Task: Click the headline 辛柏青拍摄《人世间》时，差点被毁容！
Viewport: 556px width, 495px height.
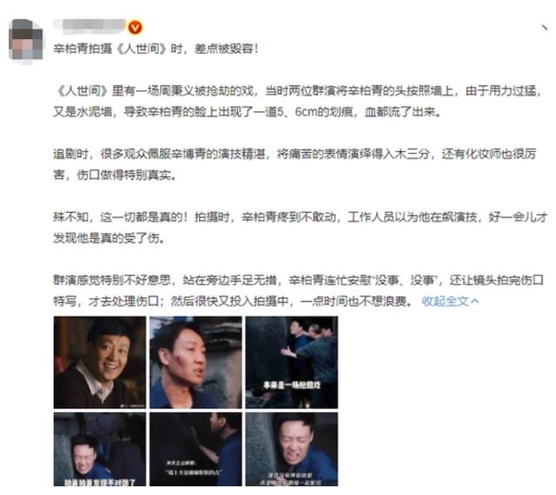Action: pos(156,49)
